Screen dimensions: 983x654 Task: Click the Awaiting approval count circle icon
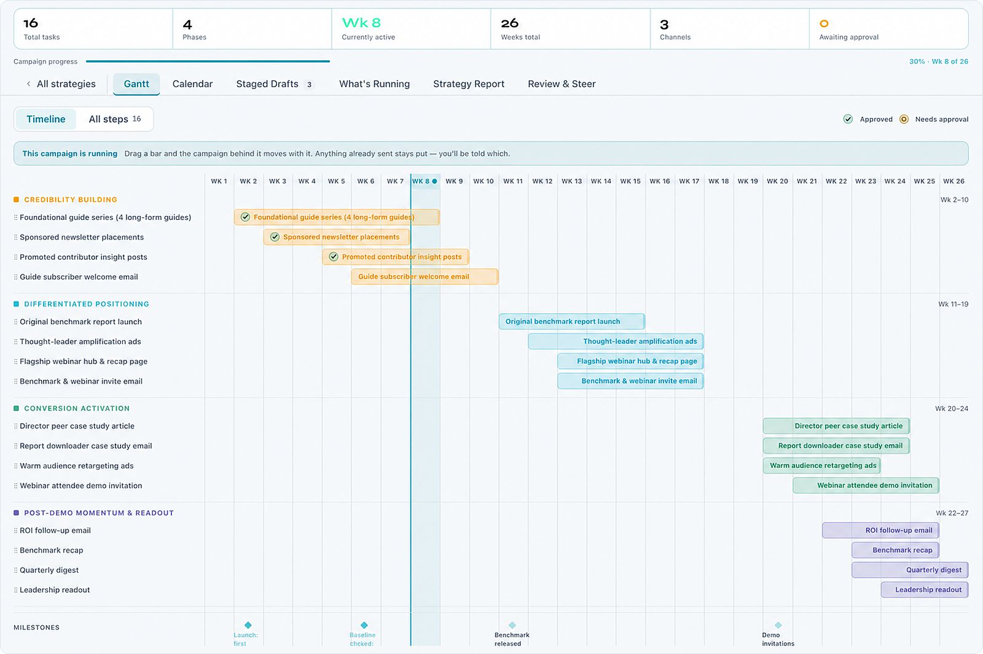point(824,24)
